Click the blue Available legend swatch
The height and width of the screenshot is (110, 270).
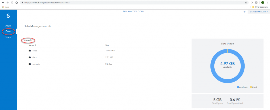pos(238,87)
